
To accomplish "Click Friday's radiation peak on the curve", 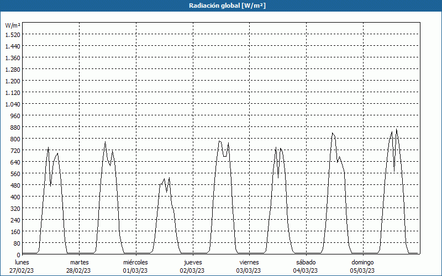I will [x=276, y=147].
